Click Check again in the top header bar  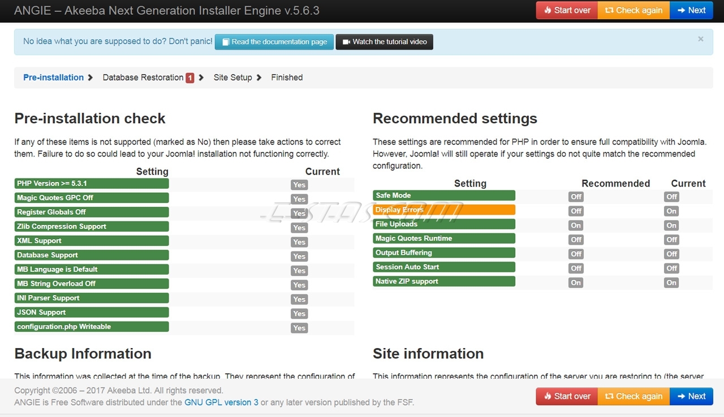tap(633, 10)
